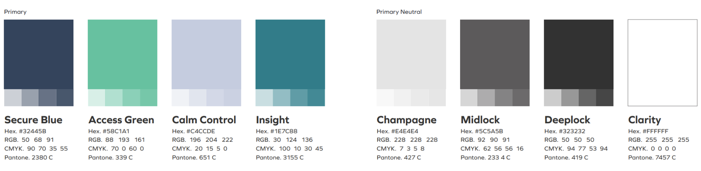Choose the lightest tint under Deeplock
The height and width of the screenshot is (171, 701).
coord(553,98)
